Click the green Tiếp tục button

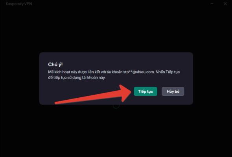[x=145, y=91]
